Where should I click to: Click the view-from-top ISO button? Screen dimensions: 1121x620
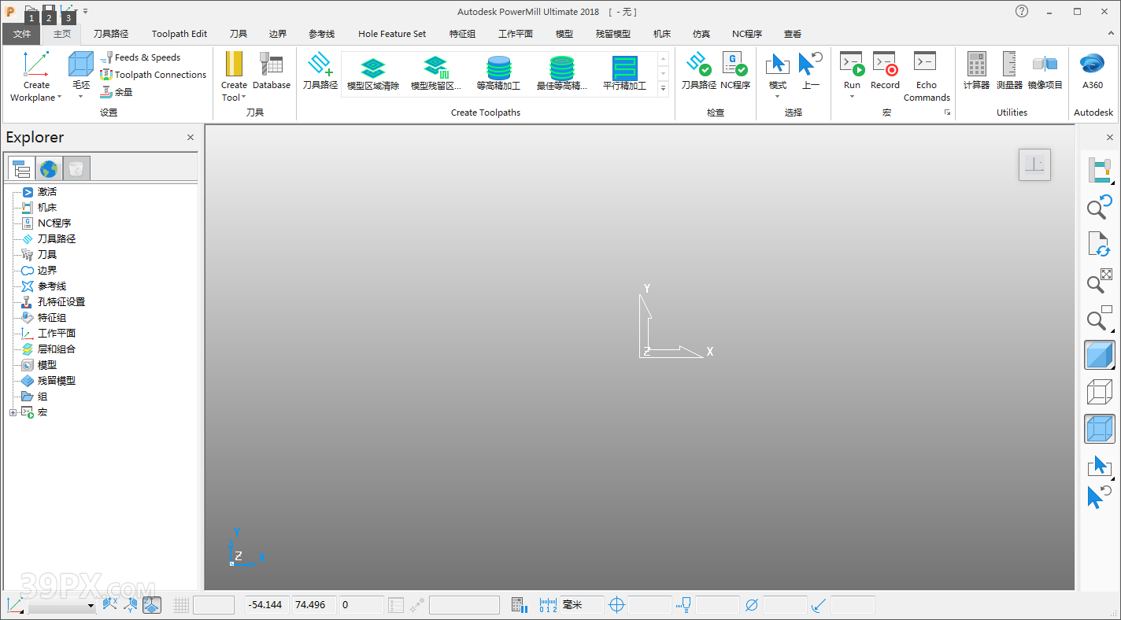click(1034, 164)
